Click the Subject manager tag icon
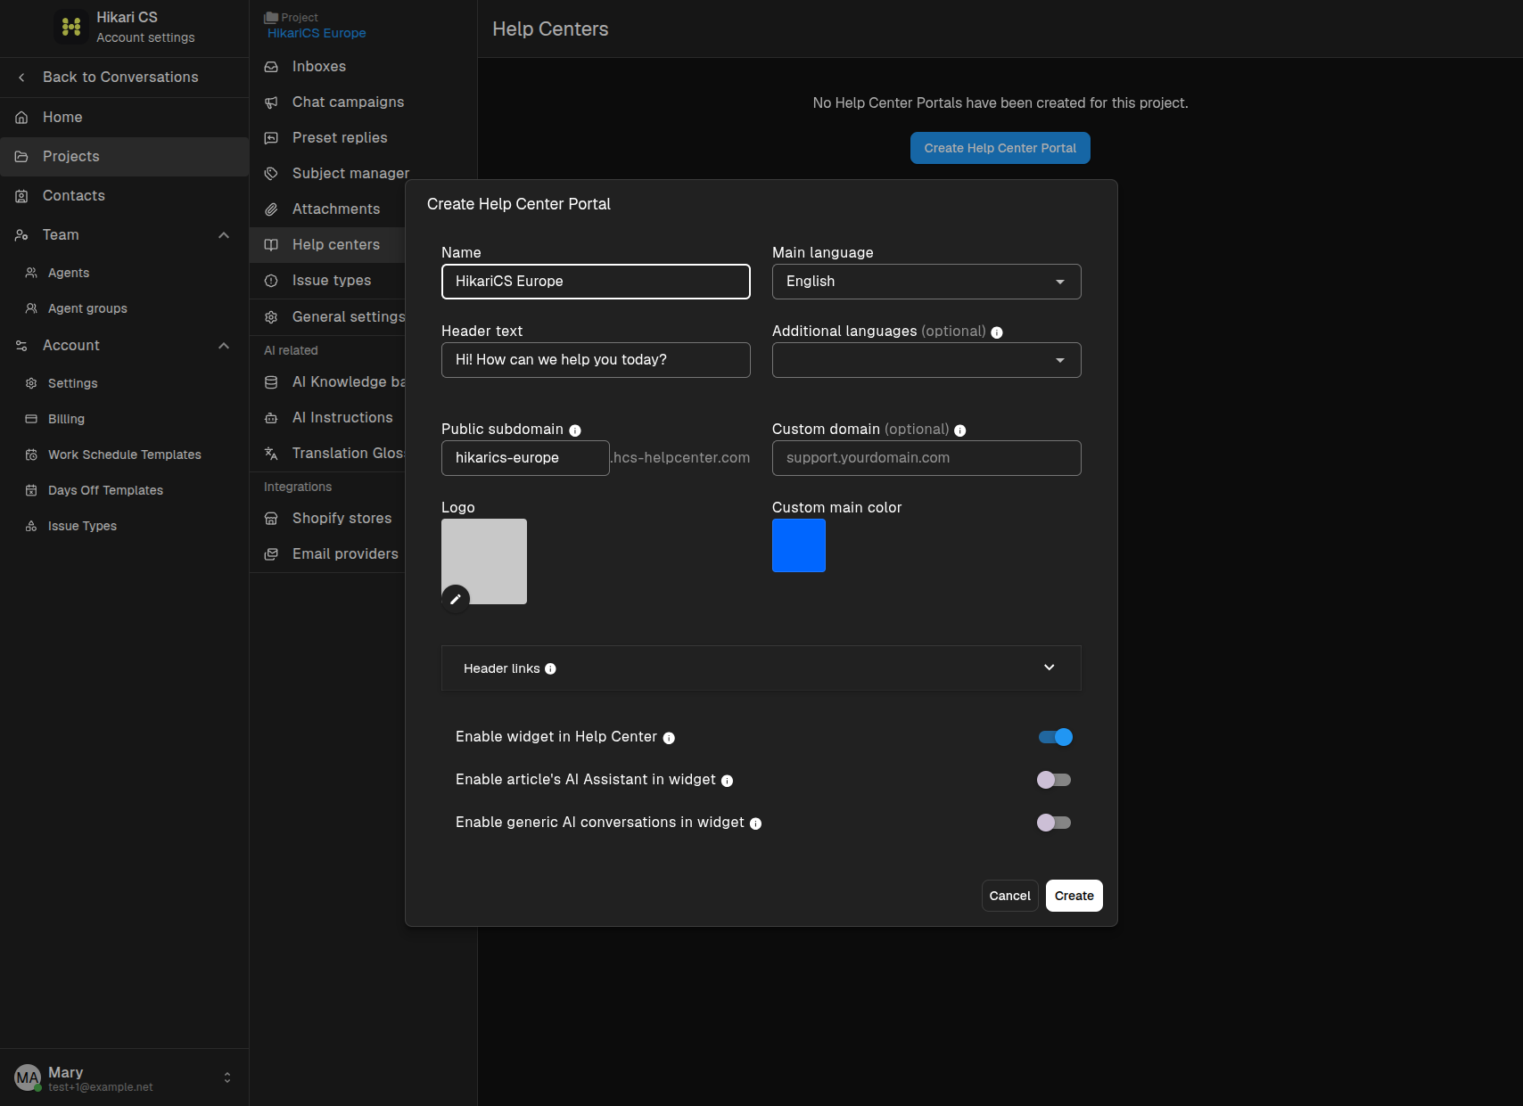Viewport: 1523px width, 1106px height. [271, 174]
